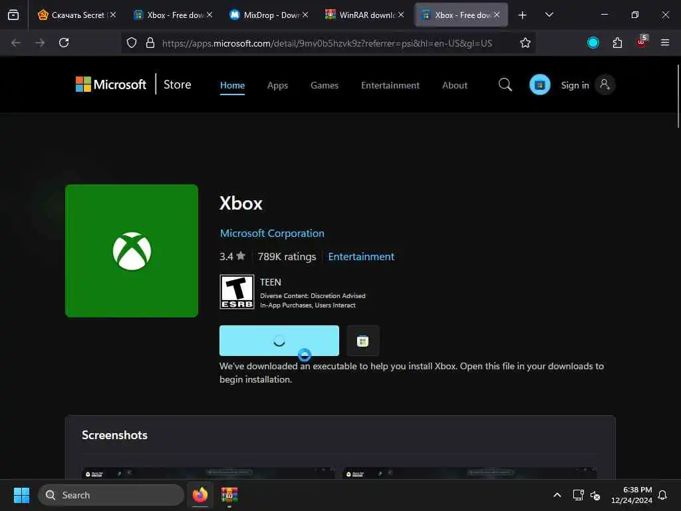The width and height of the screenshot is (681, 511).
Task: Open uBlock Origin extension badge
Action: [642, 42]
